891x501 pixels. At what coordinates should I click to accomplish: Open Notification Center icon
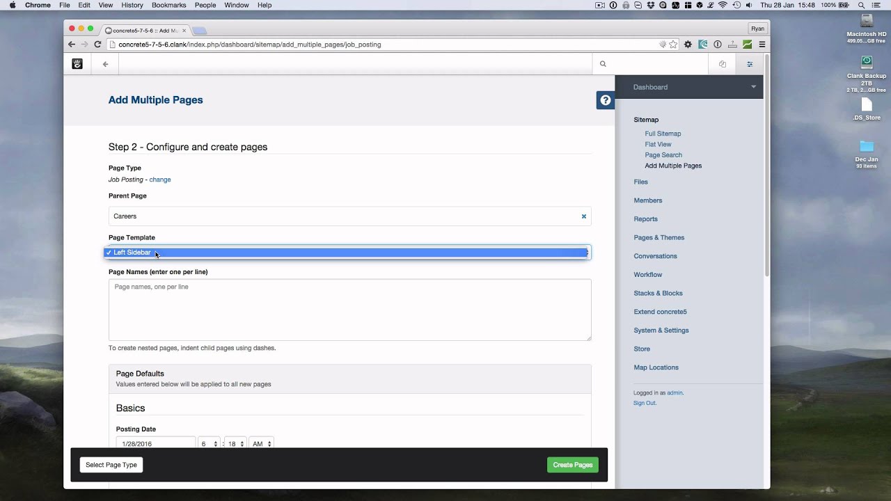876,5
